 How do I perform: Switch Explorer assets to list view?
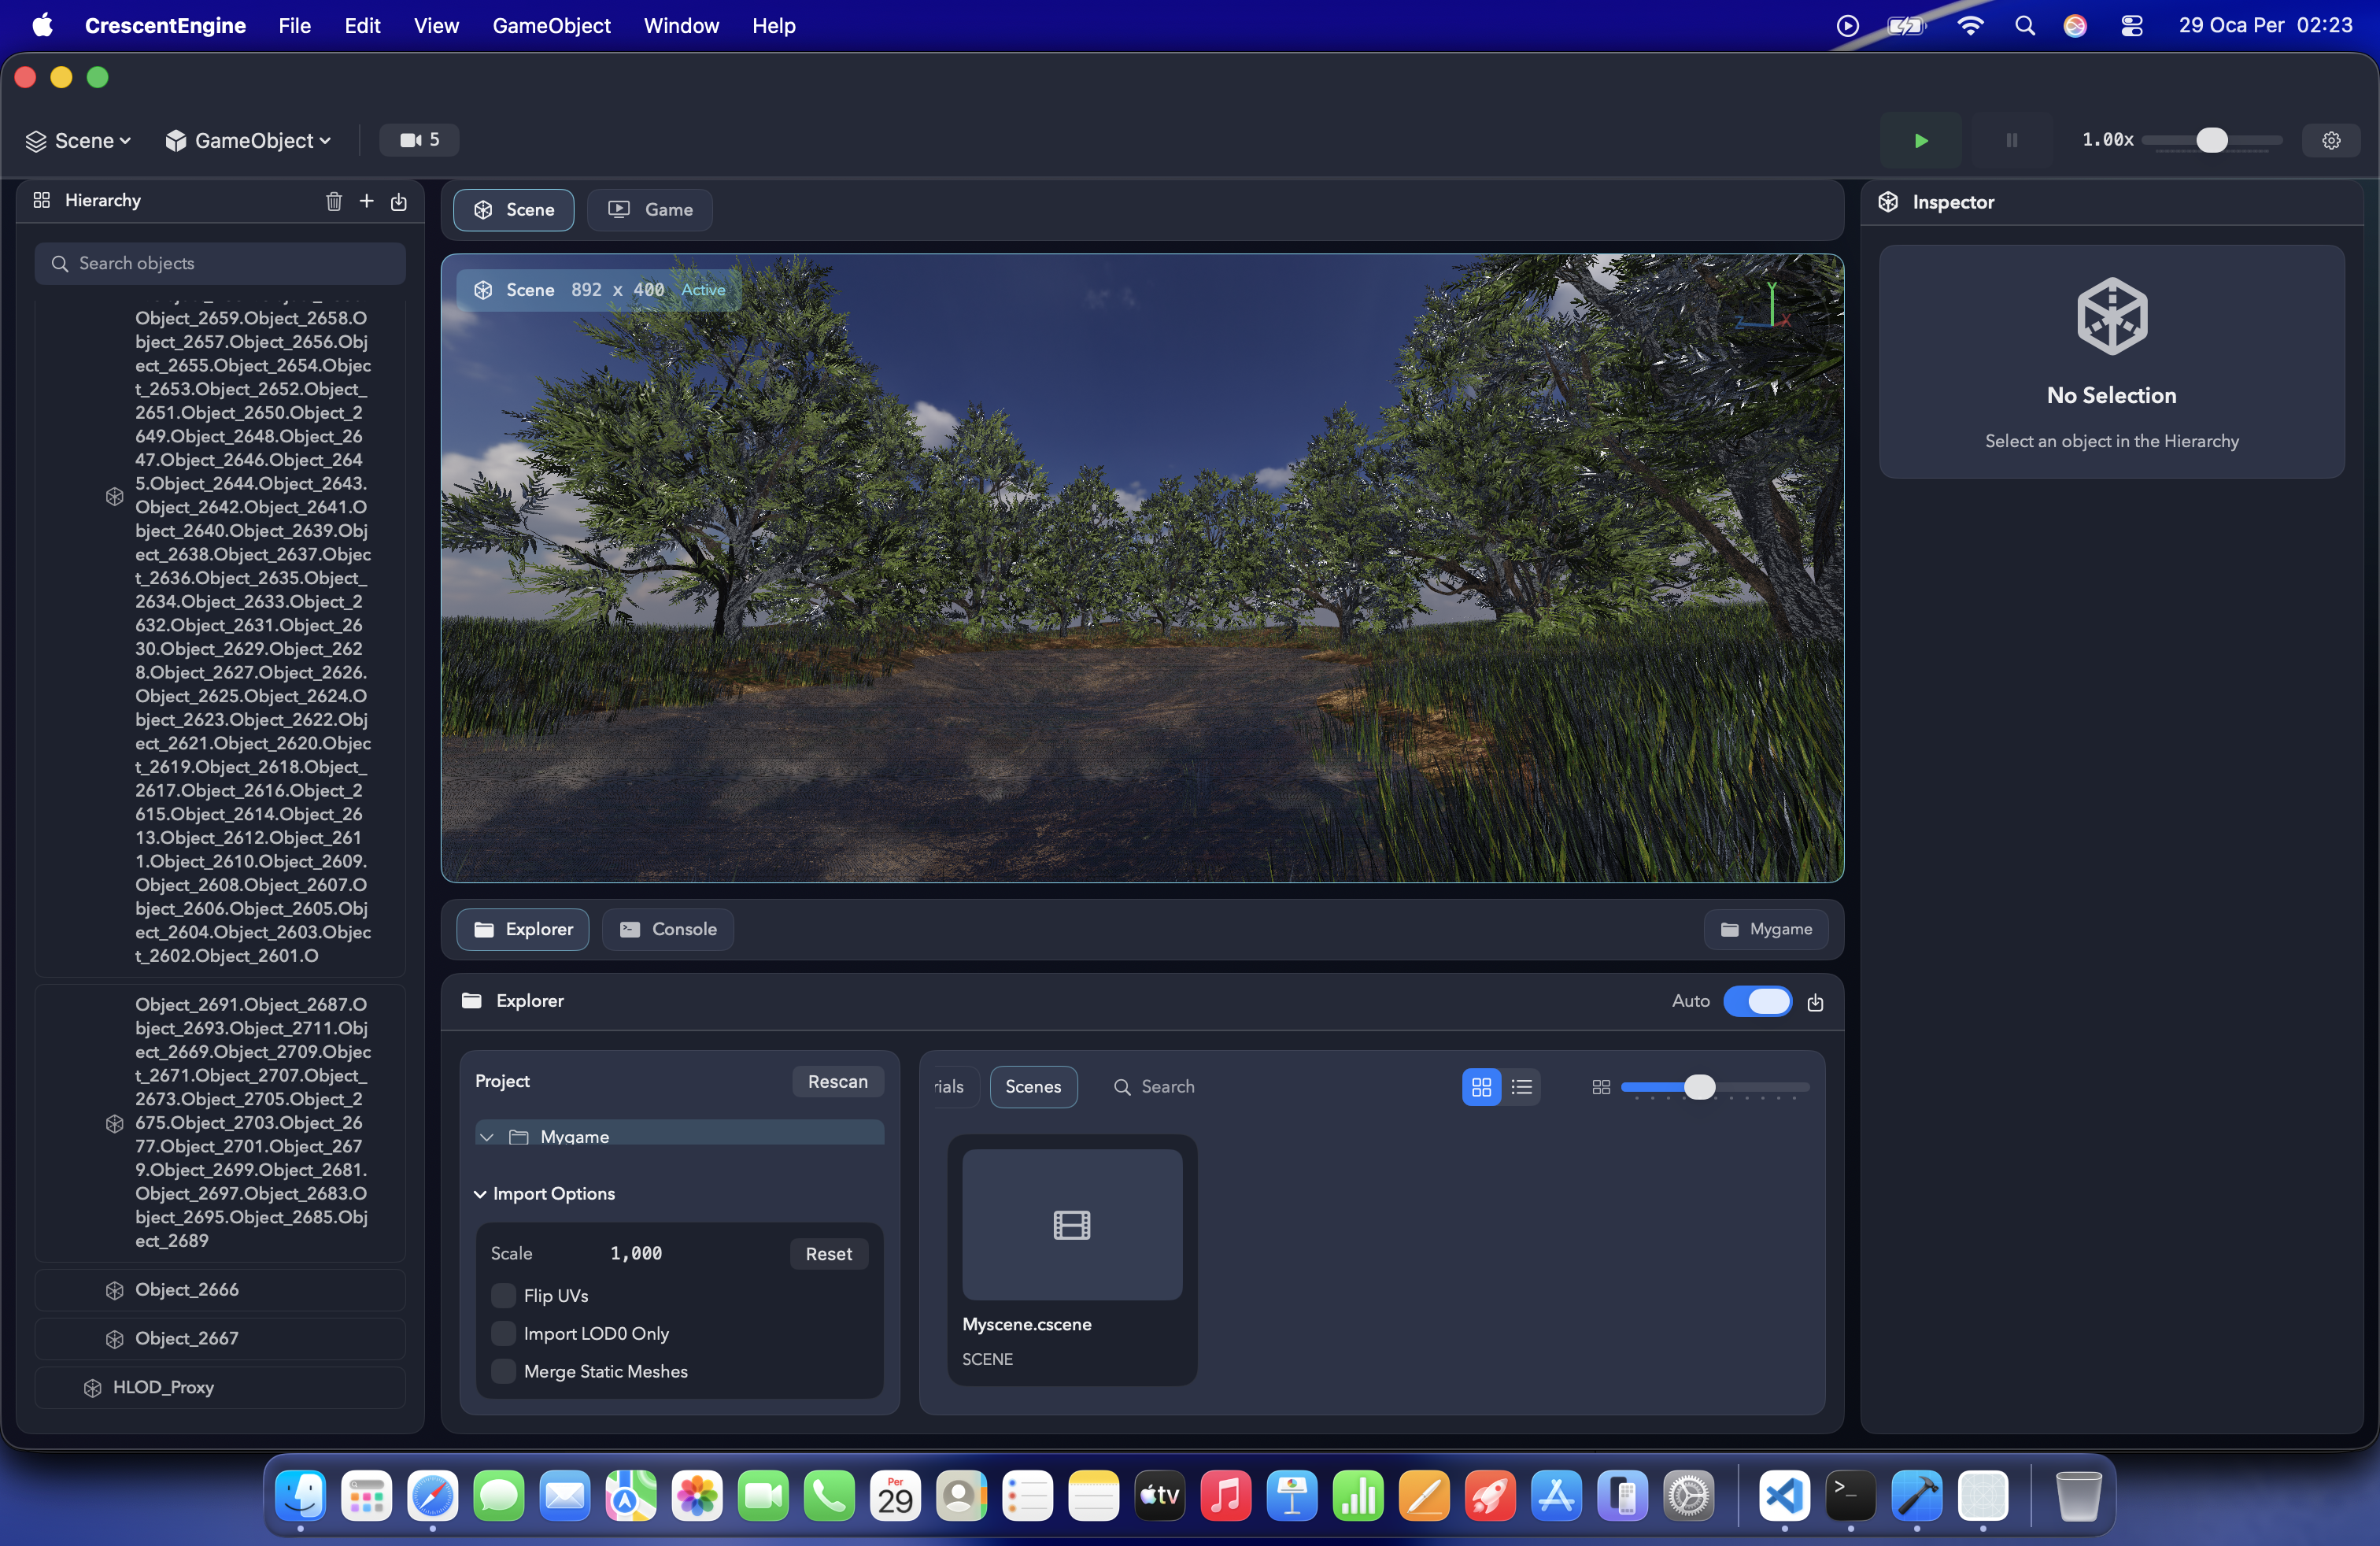1522,1086
